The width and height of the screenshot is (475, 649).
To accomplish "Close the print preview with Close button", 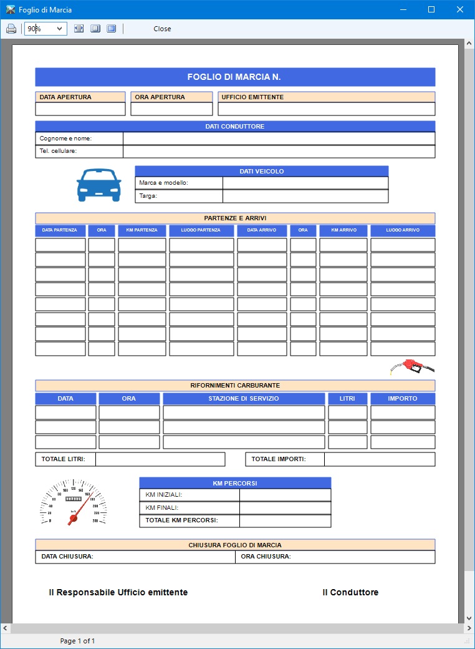I will click(162, 29).
